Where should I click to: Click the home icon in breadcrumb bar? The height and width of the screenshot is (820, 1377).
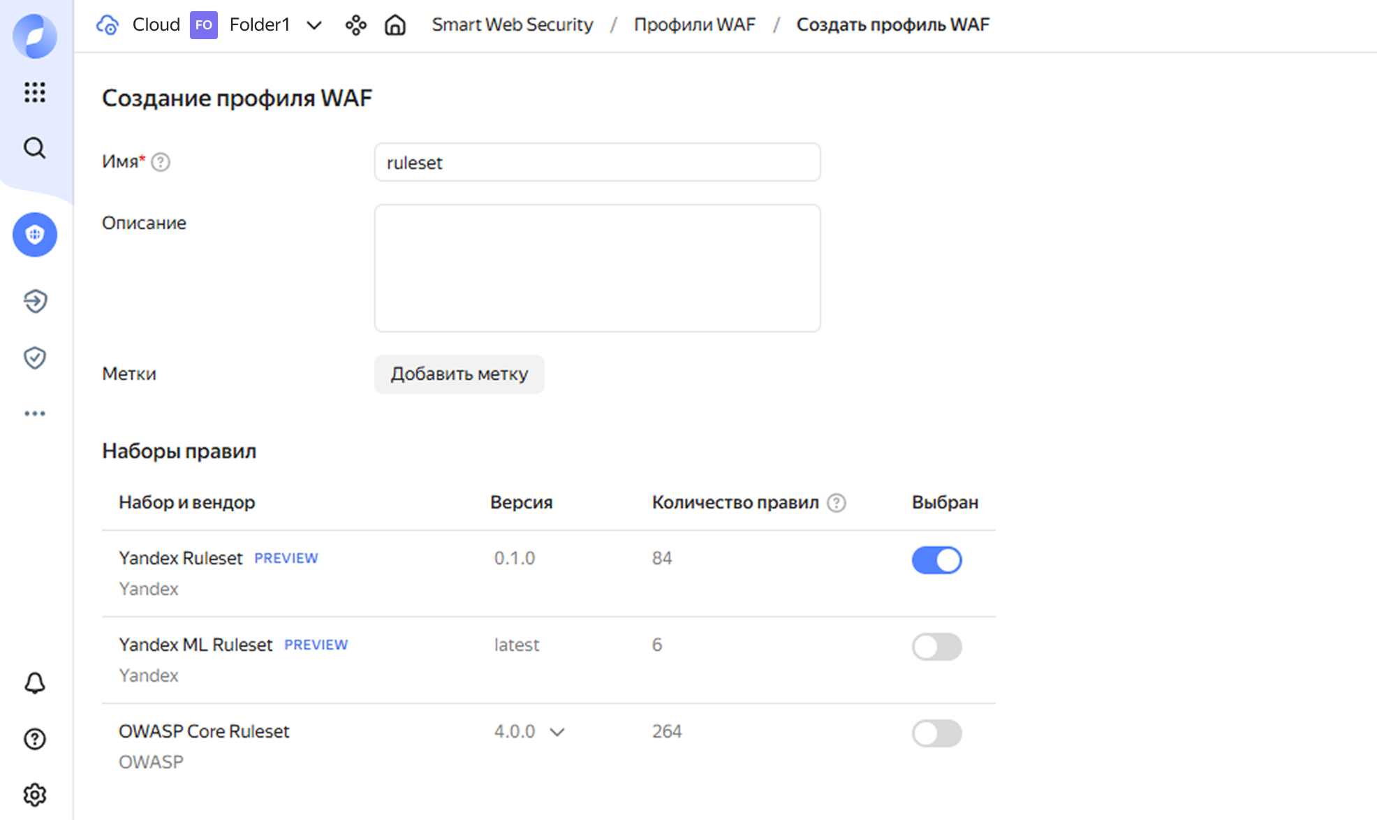[395, 25]
